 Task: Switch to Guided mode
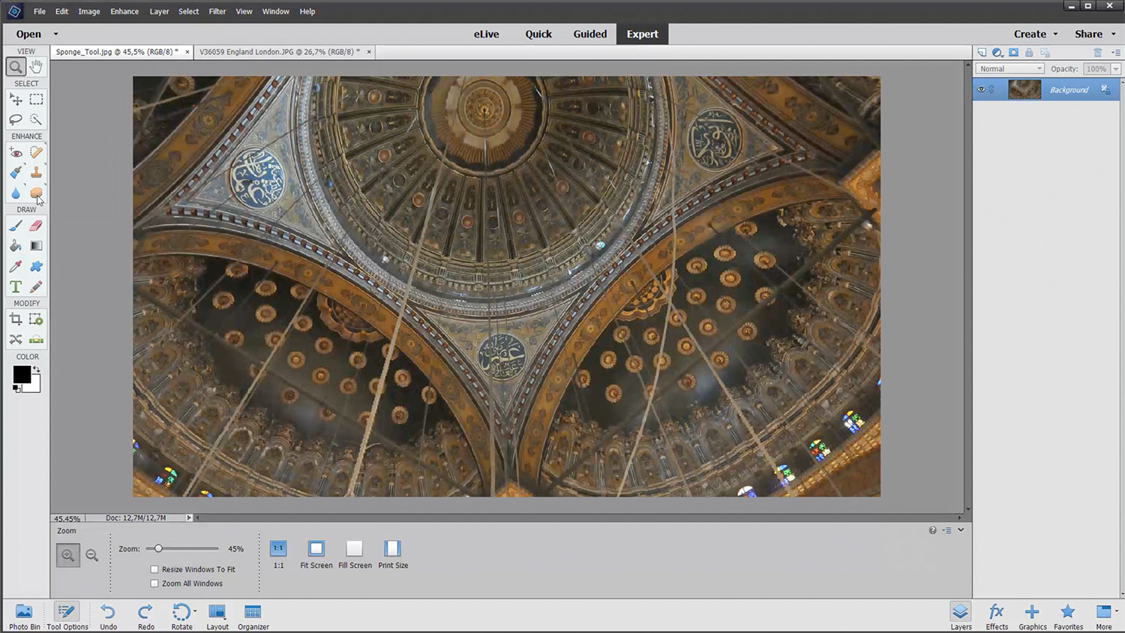[589, 34]
